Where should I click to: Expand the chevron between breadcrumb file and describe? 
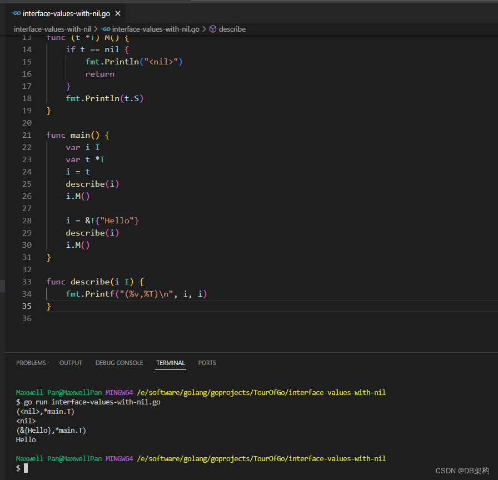(205, 29)
